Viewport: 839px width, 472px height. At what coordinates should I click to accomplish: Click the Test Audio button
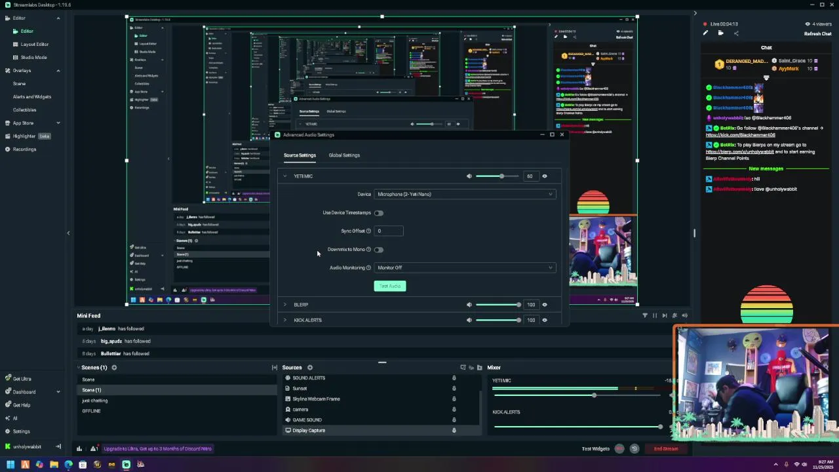[x=390, y=286]
